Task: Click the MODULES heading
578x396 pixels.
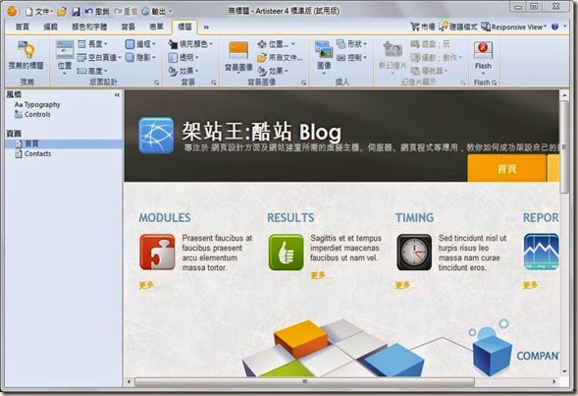Action: coord(165,218)
